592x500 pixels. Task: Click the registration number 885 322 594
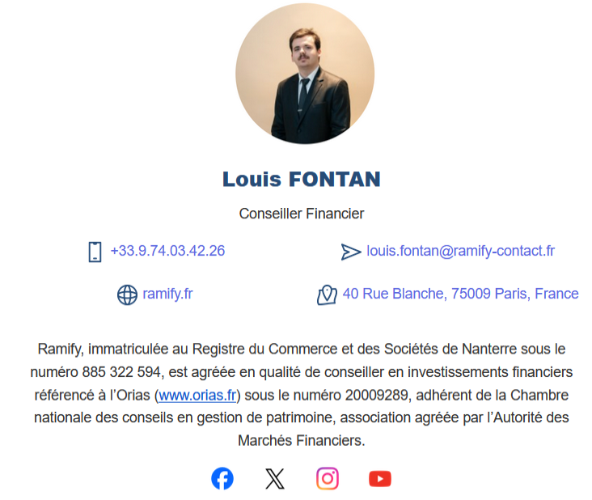[121, 372]
